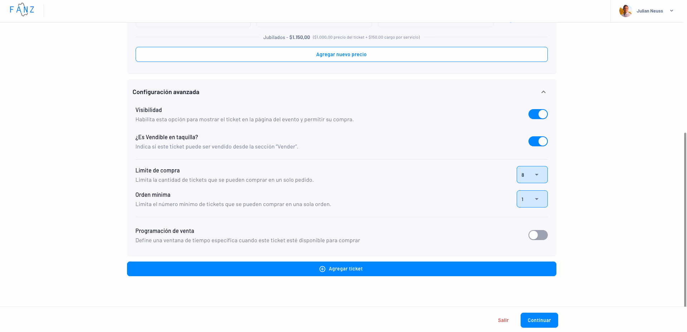Click the caret arrow in Orden mínima selector
687x332 pixels.
(x=537, y=199)
